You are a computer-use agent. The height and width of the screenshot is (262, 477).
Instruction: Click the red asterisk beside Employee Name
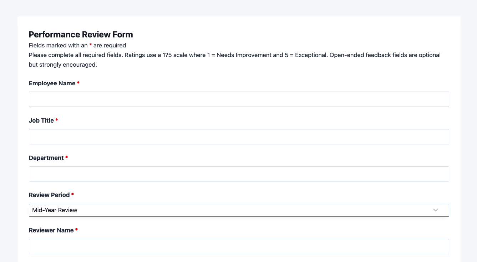pyautogui.click(x=78, y=83)
